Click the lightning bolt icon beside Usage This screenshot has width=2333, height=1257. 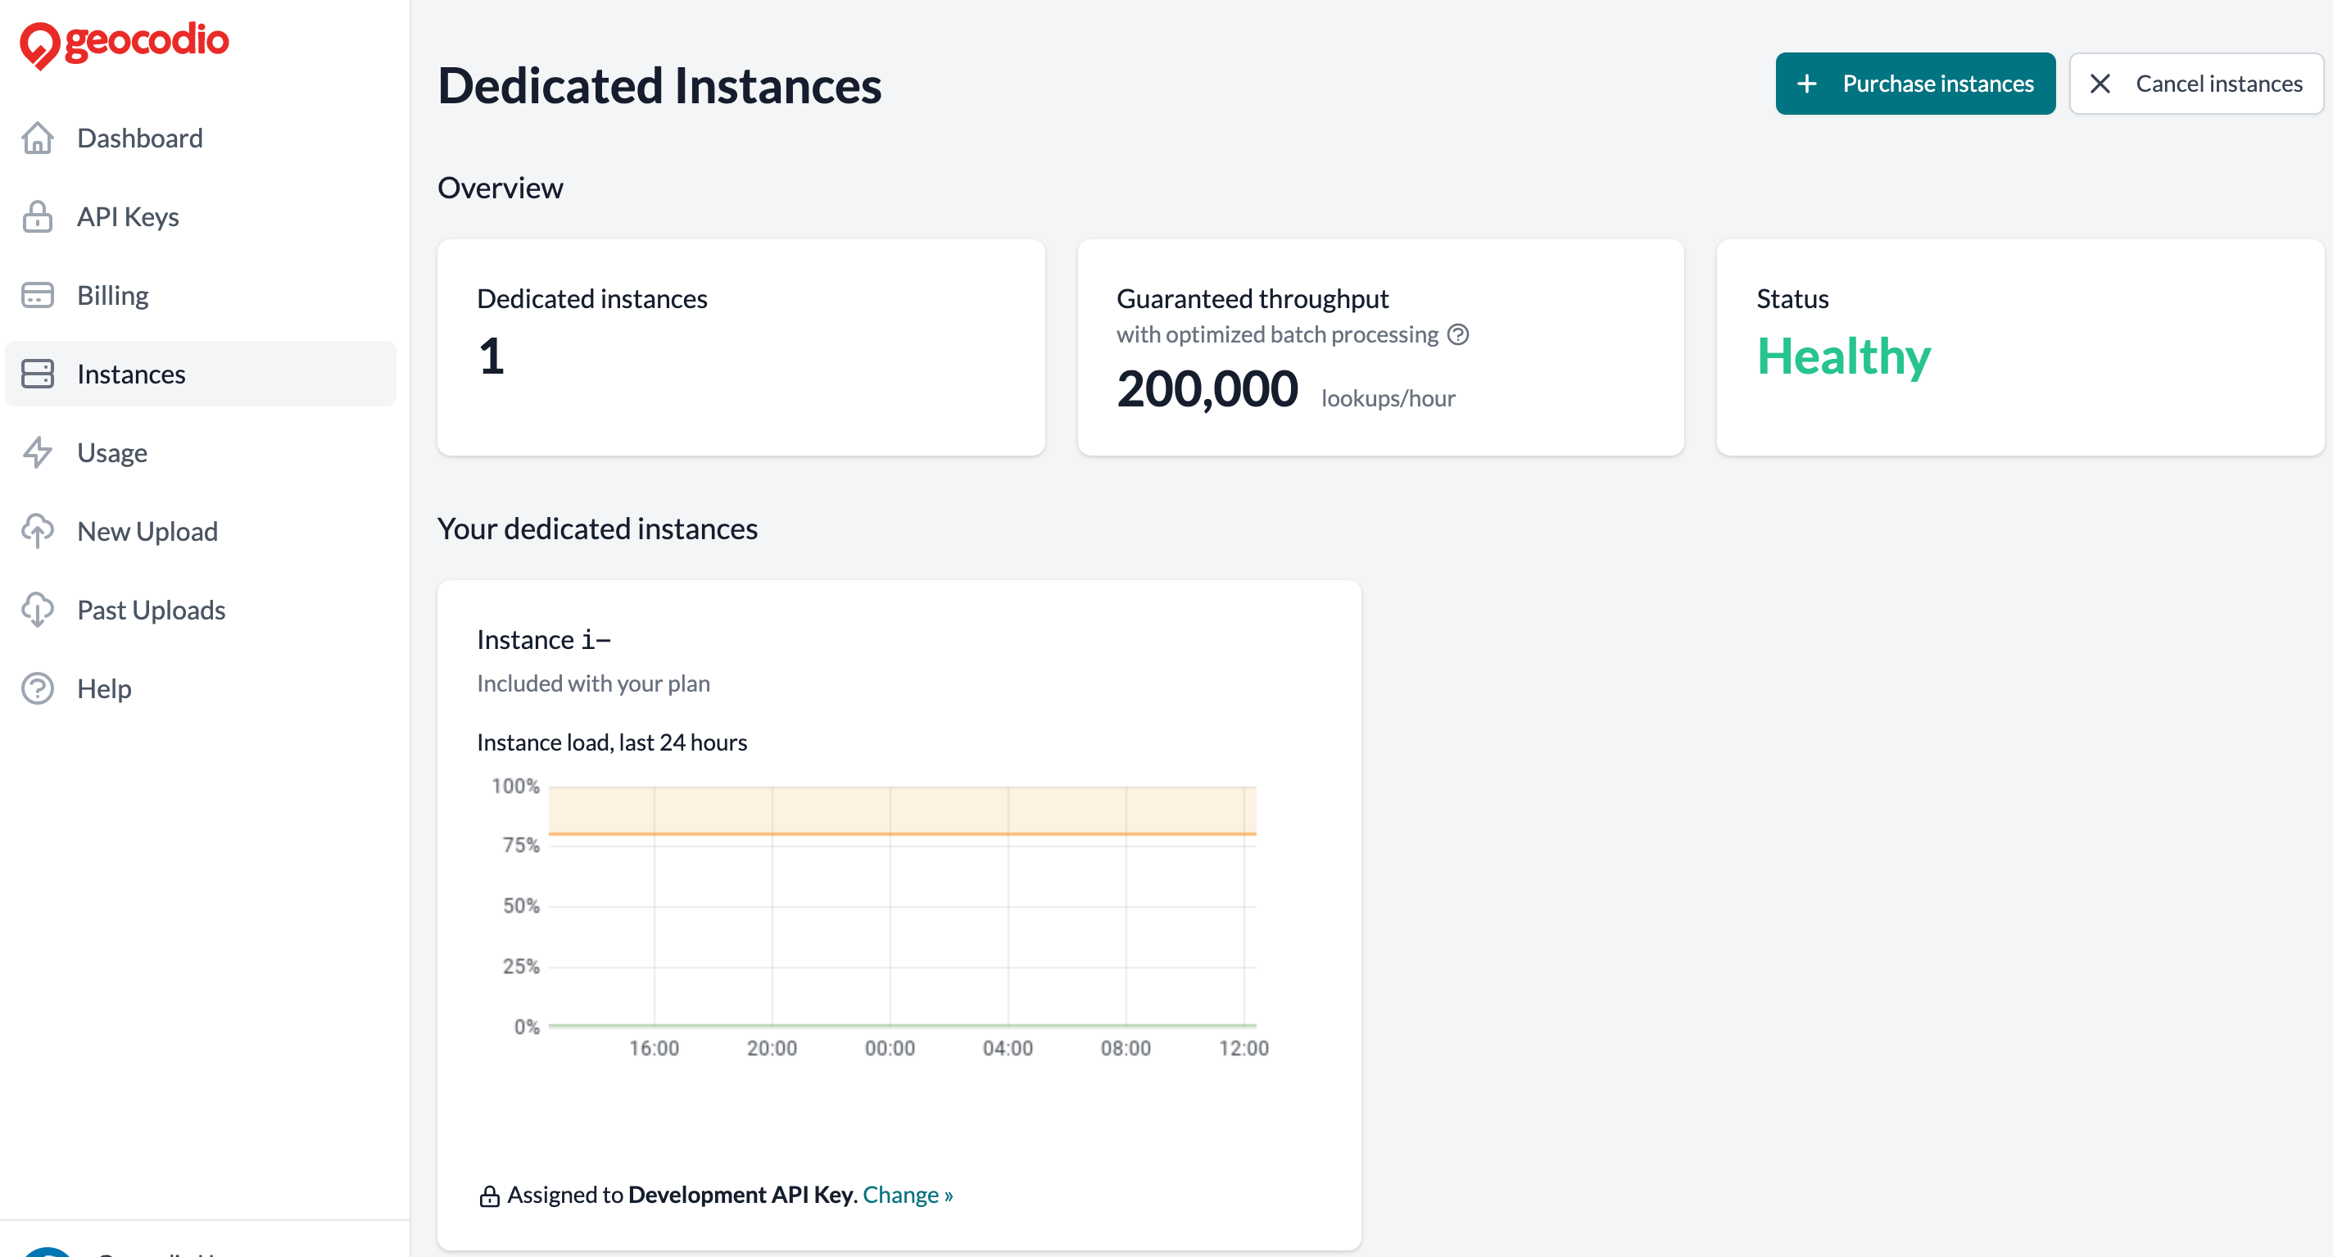[37, 452]
